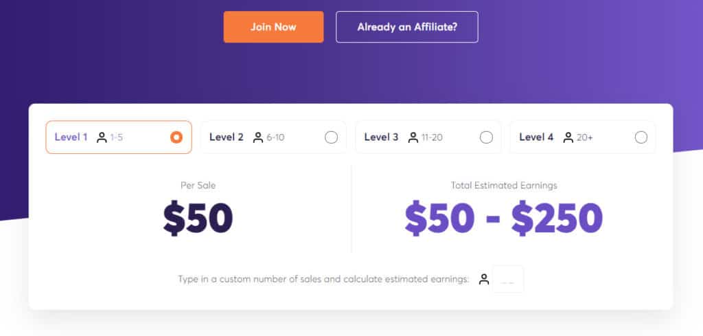This screenshot has height=336, width=703.
Task: Click the $50 per sale amount
Action: point(198,219)
